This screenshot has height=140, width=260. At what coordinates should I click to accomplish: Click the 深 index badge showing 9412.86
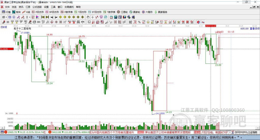(x=50, y=132)
